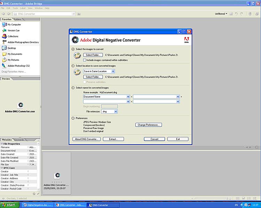Image resolution: width=261 pixels, height=208 pixels.
Task: Click the Collections icon in Favorites
Action: [4, 36]
